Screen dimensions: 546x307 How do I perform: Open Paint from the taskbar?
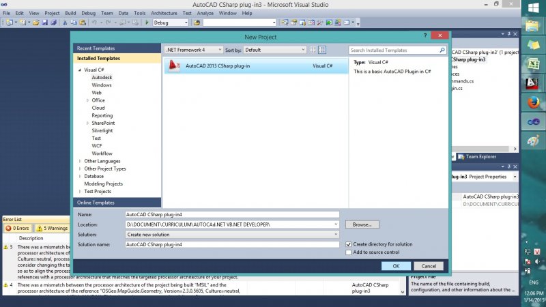(533, 141)
